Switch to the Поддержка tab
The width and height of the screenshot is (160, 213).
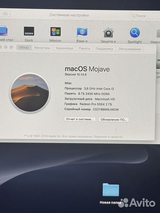[104, 49]
